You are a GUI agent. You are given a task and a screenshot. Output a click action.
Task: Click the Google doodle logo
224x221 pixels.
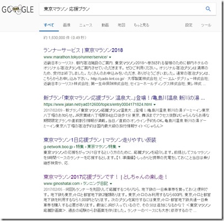pyautogui.click(x=18, y=9)
